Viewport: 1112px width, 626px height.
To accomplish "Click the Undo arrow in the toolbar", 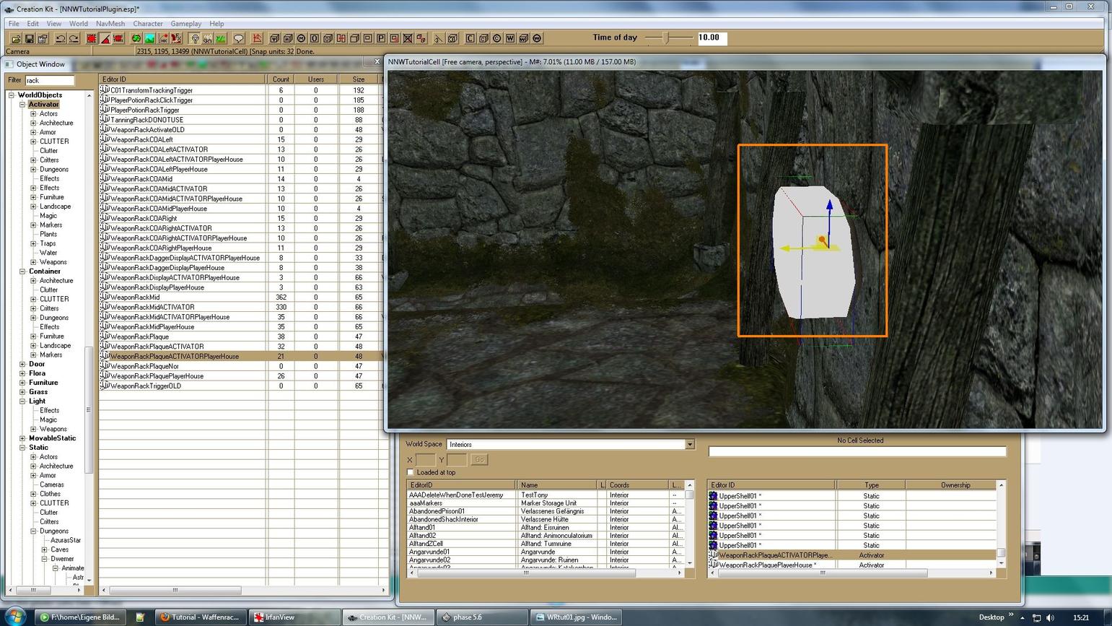I will tap(61, 38).
